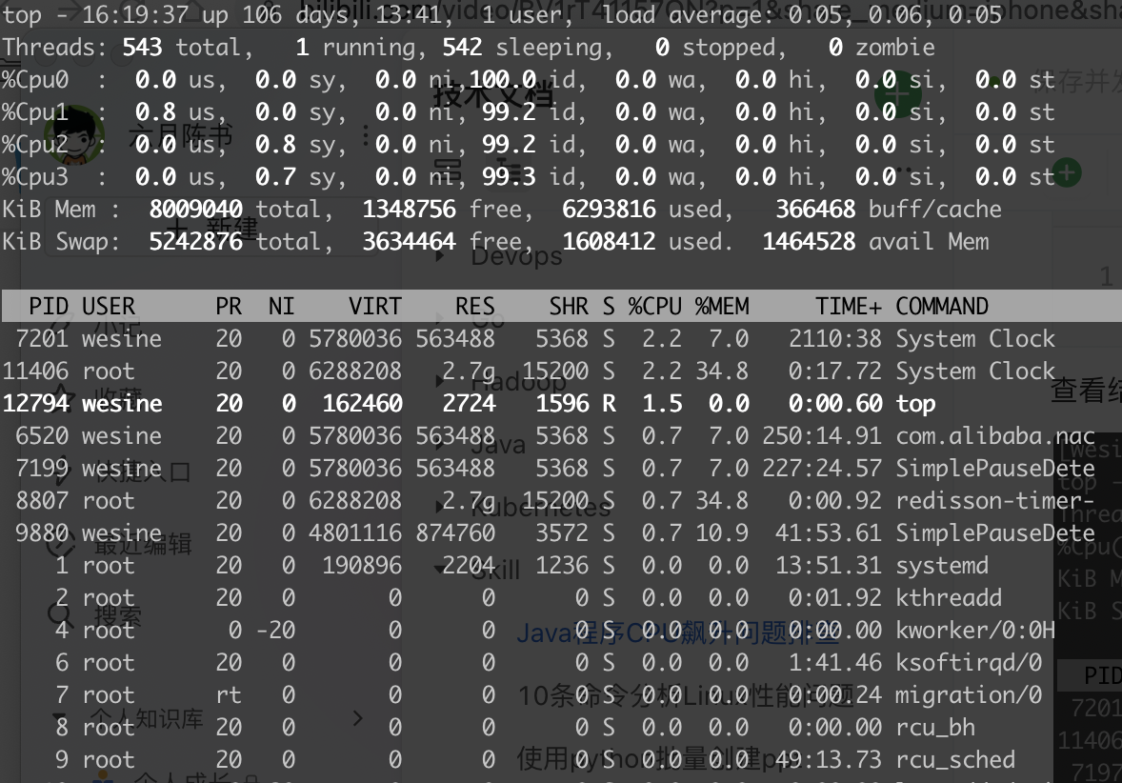Click the systemd command name

tap(942, 566)
